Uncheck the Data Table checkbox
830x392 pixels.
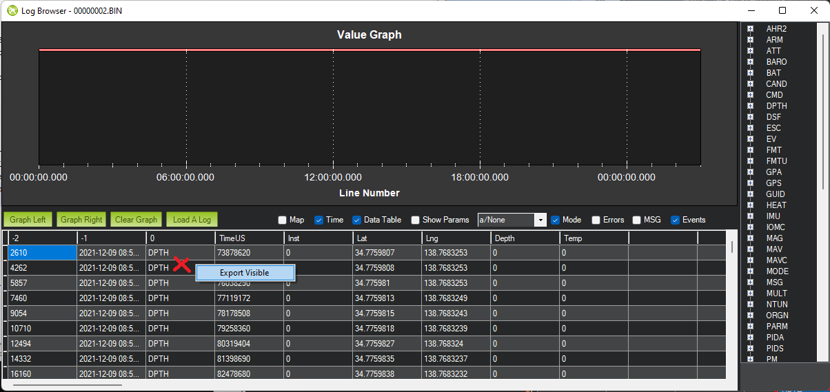coord(356,220)
